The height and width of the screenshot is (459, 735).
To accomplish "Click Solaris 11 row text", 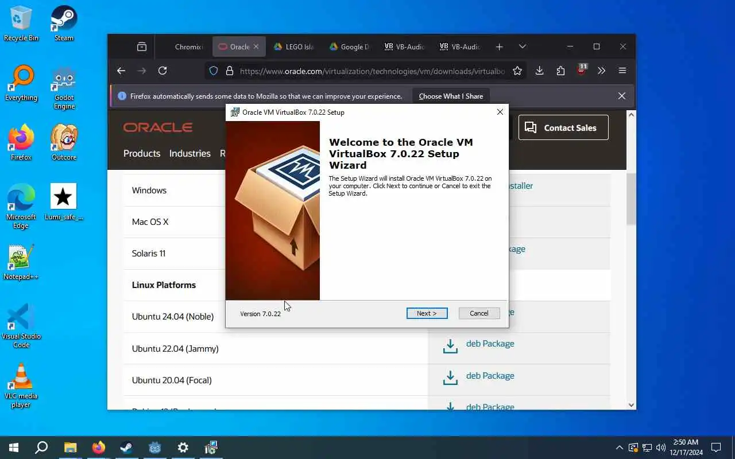I will point(148,254).
